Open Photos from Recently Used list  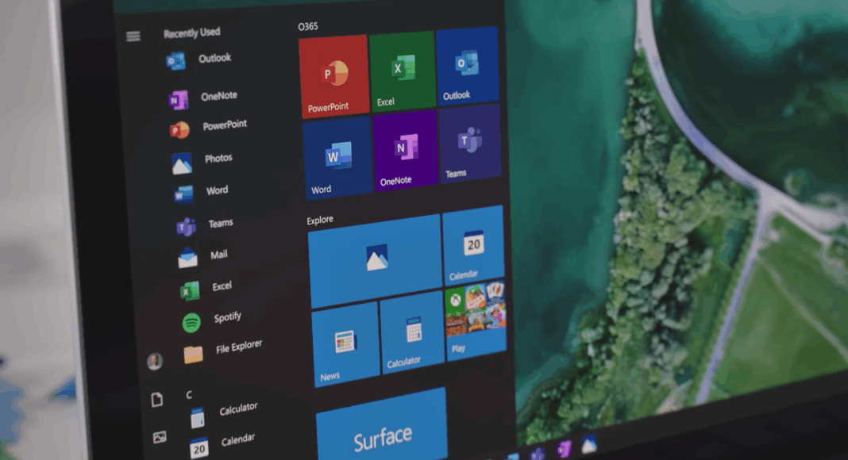pos(202,161)
